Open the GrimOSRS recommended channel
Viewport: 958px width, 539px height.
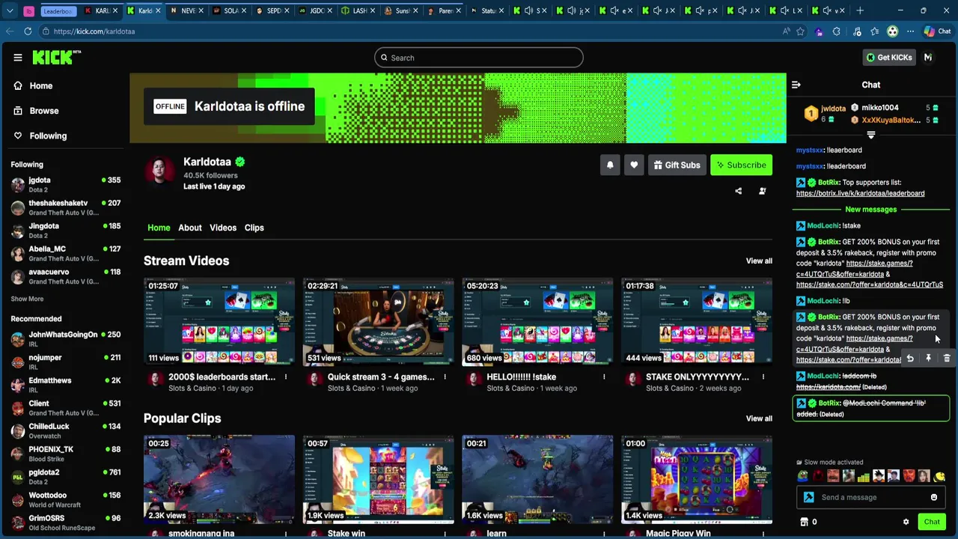[64, 523]
